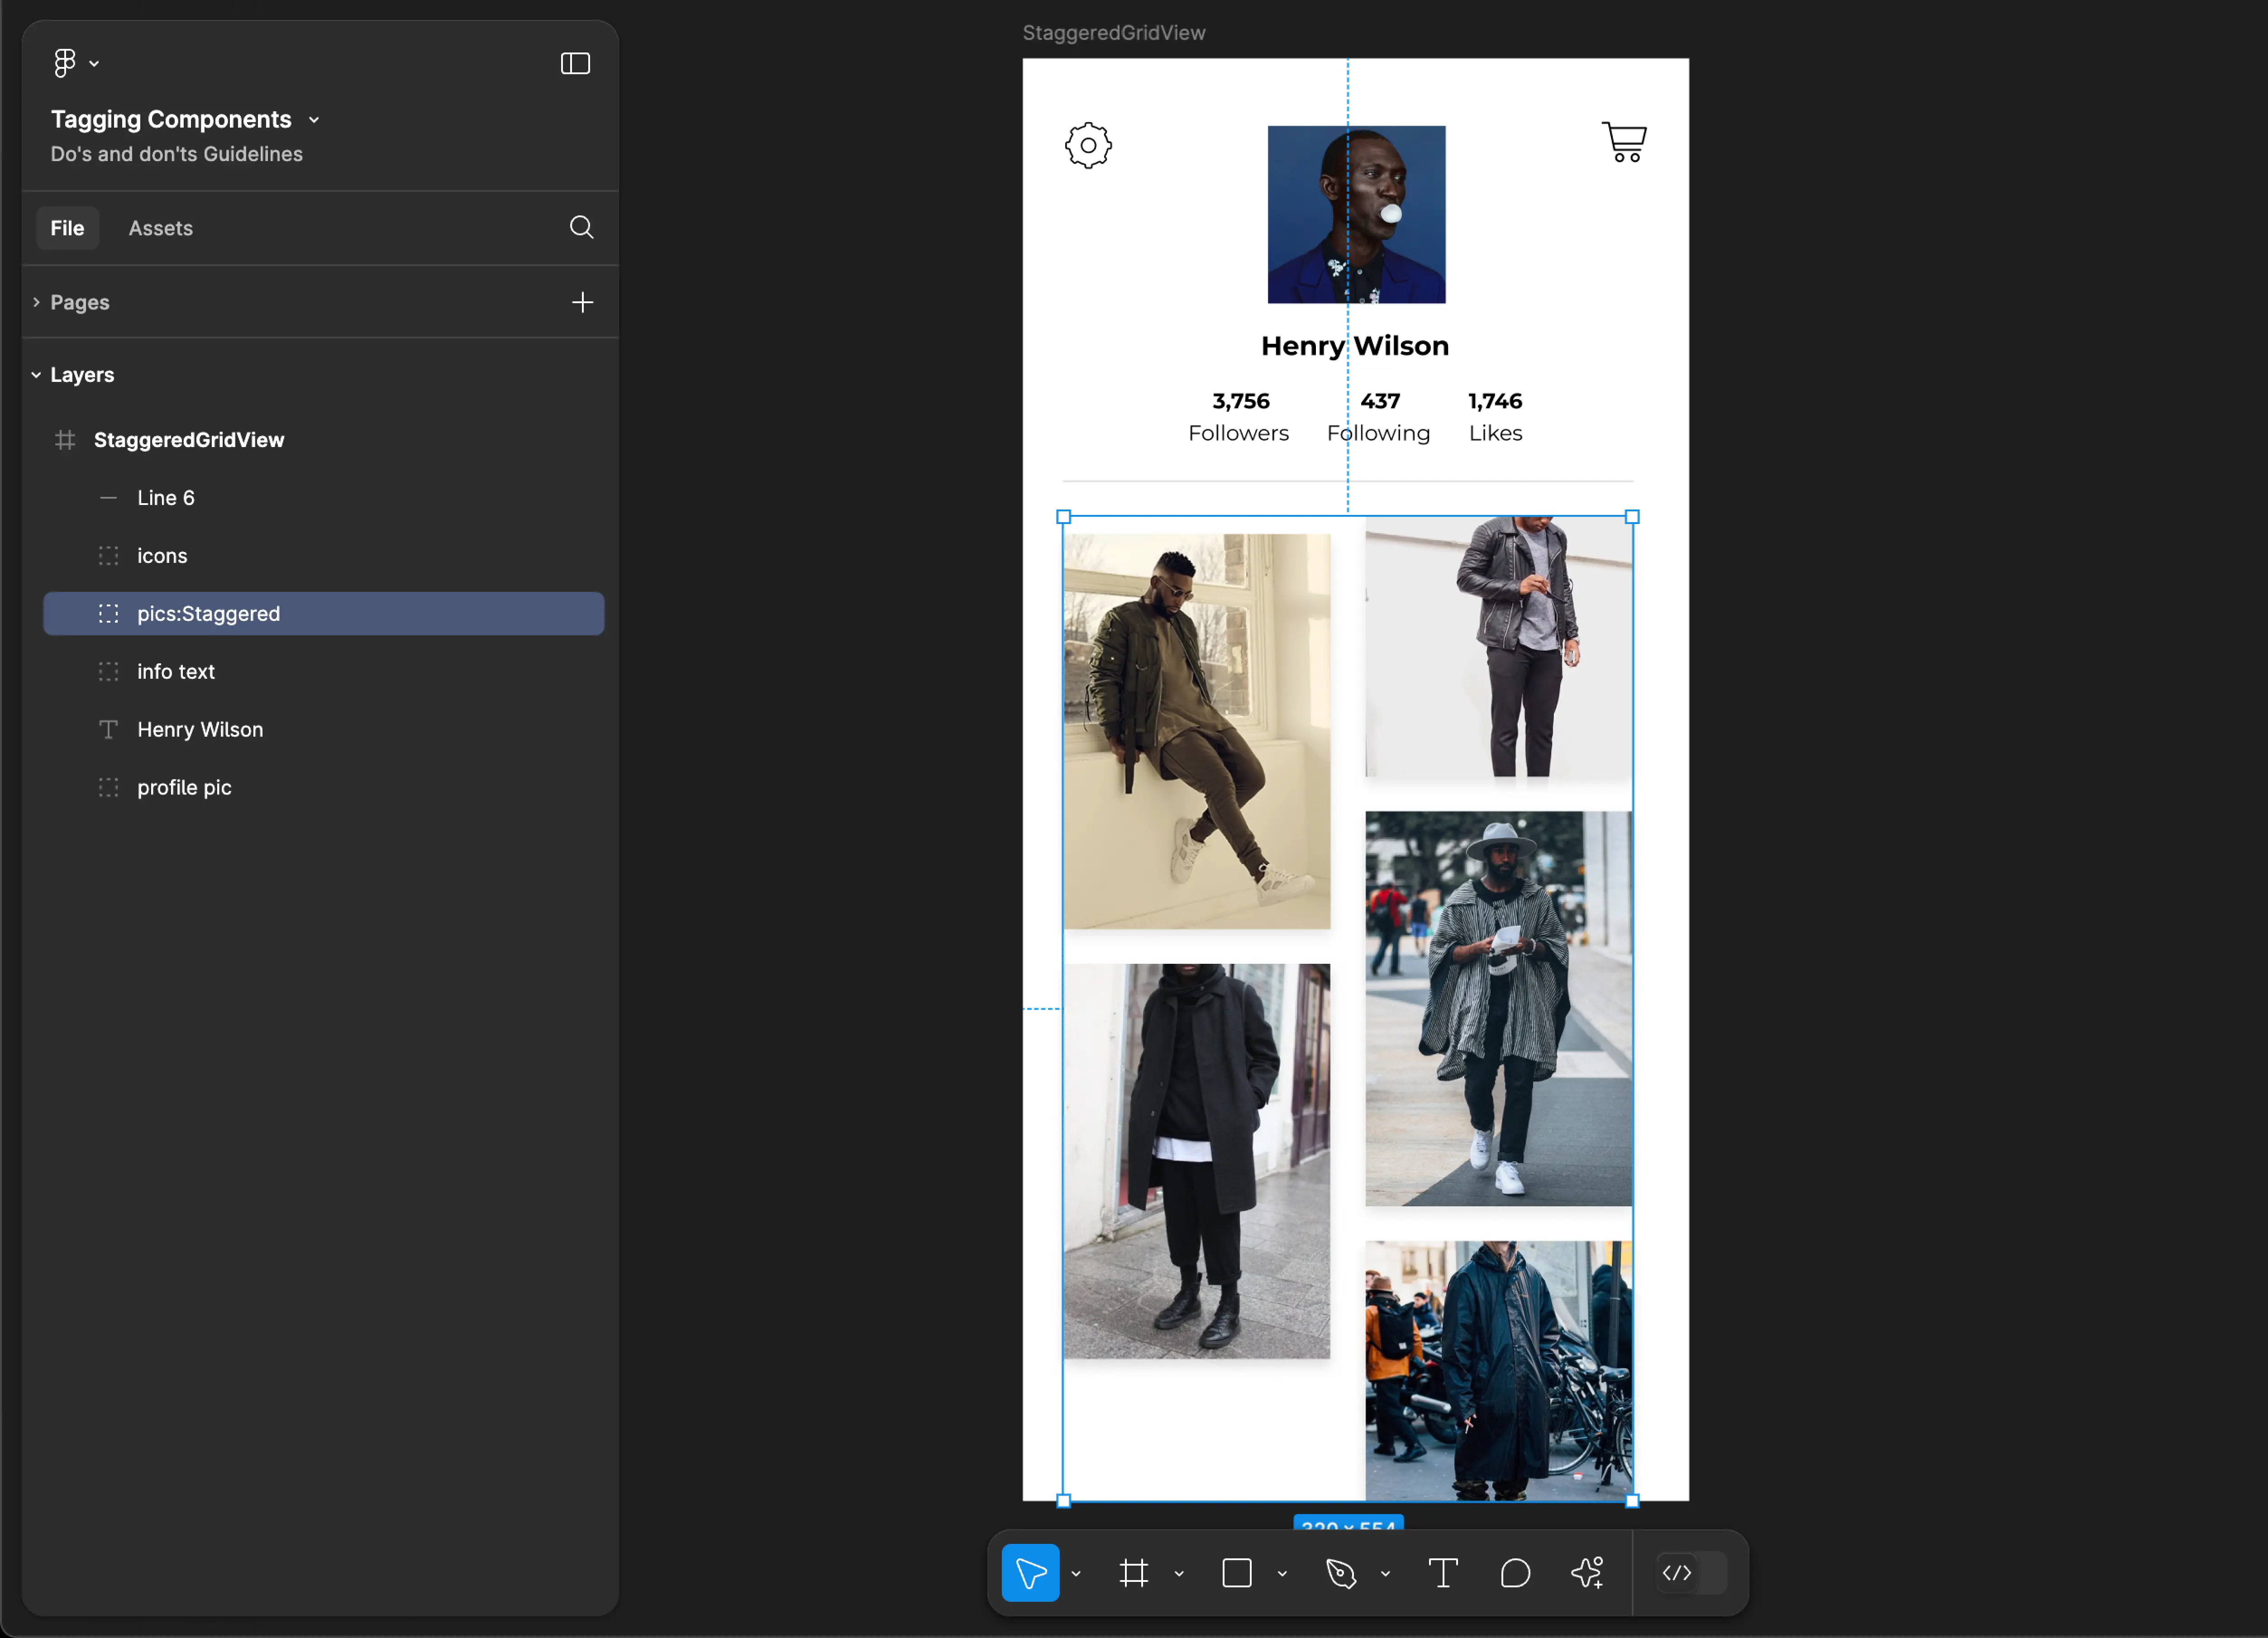Screen dimensions: 2268x1638
Task: Click the group icon beside info text layer
Action: [108, 672]
